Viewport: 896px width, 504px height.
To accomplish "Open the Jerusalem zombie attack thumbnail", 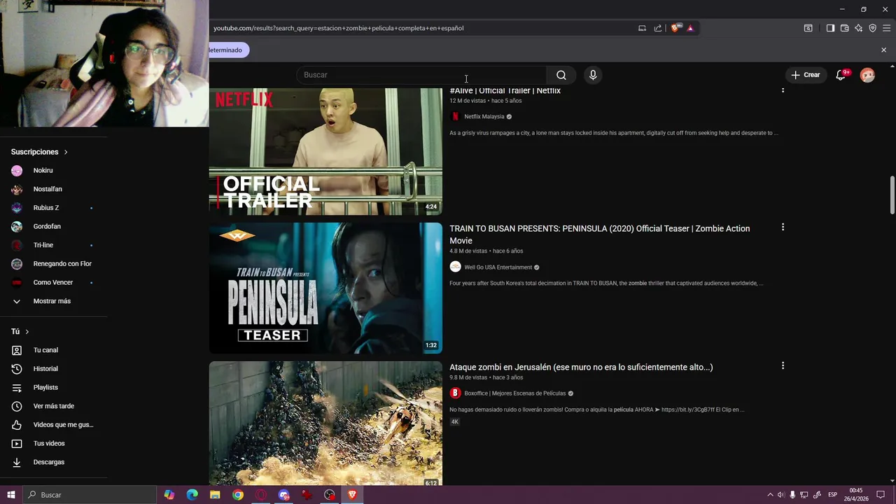I will pyautogui.click(x=325, y=423).
